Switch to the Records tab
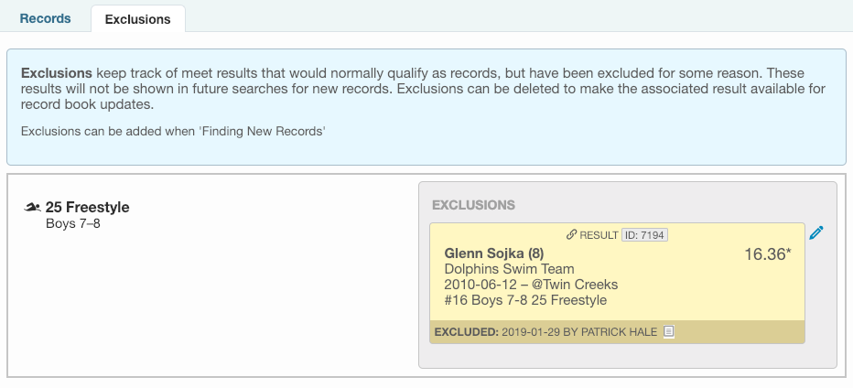The width and height of the screenshot is (853, 388). tap(45, 18)
